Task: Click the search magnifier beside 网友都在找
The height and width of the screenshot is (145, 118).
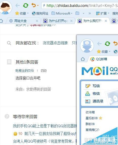Action: 9,43
